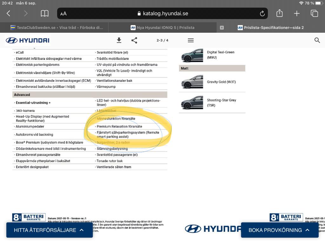Open the catalog hamburger menu

[191, 40]
